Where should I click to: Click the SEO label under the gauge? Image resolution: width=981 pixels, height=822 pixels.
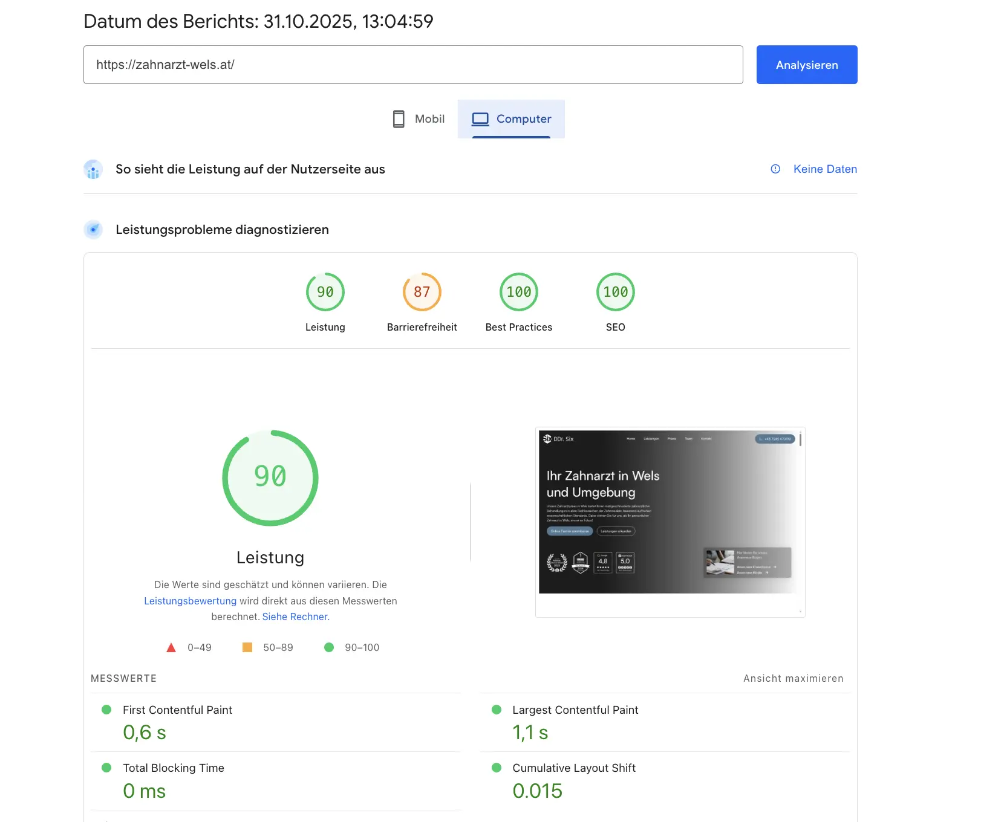(x=616, y=327)
